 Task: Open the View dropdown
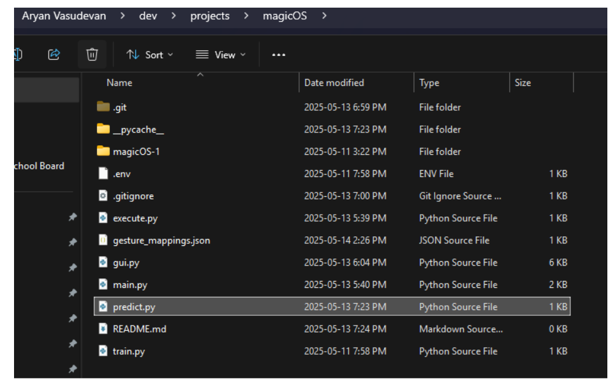coord(221,55)
